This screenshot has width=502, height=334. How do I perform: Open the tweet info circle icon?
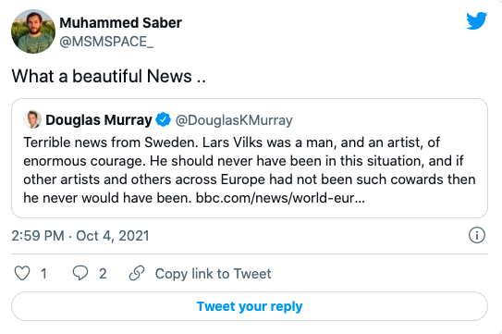point(477,235)
